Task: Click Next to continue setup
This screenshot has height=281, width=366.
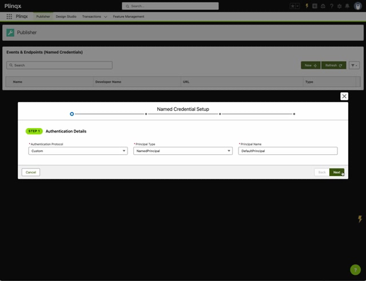Action: pos(337,172)
